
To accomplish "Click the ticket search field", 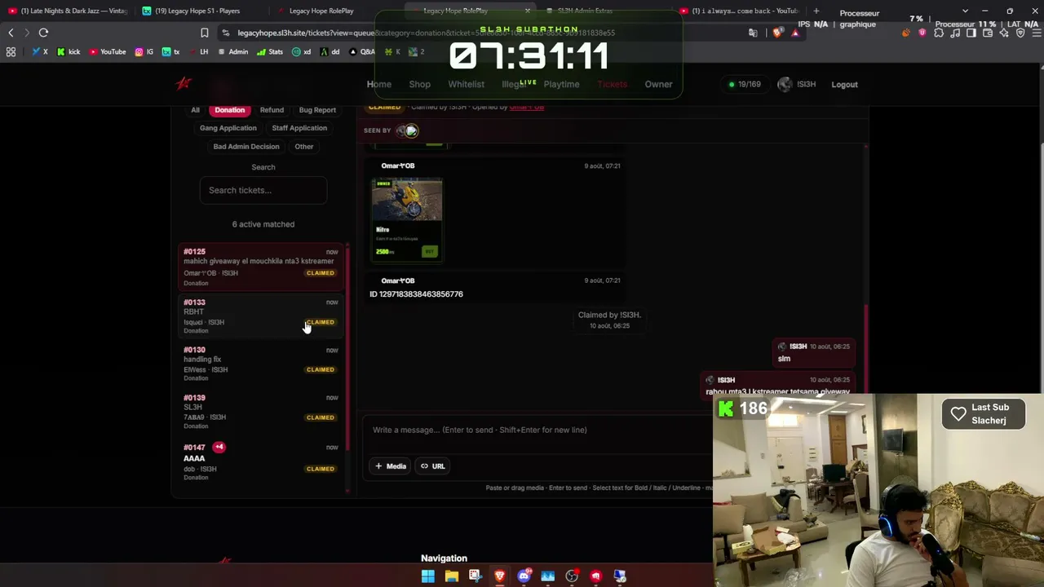I will coord(263,190).
